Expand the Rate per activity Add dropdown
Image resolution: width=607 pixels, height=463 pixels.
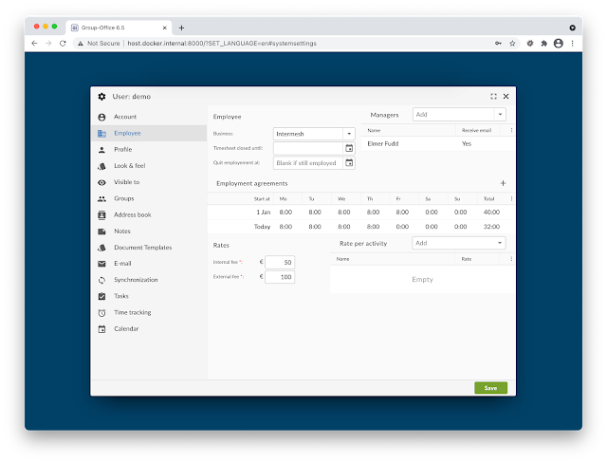click(500, 243)
